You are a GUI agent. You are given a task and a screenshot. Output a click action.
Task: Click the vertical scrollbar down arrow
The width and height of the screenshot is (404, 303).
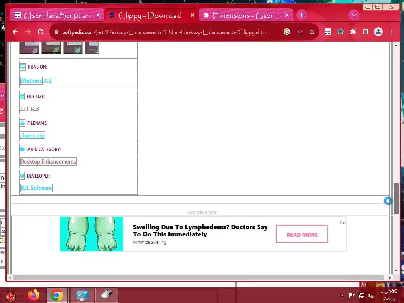396,271
